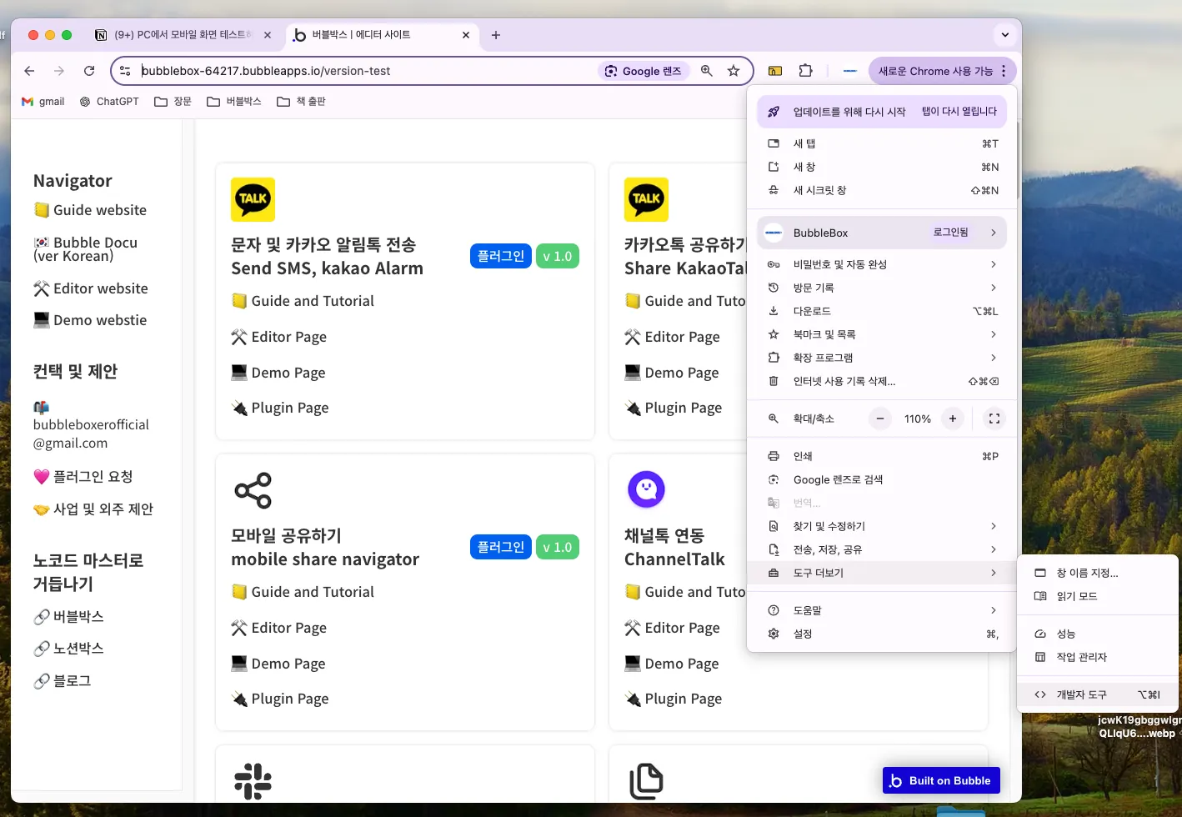Open the extensions puzzle icon
This screenshot has height=817, width=1182.
pyautogui.click(x=805, y=71)
